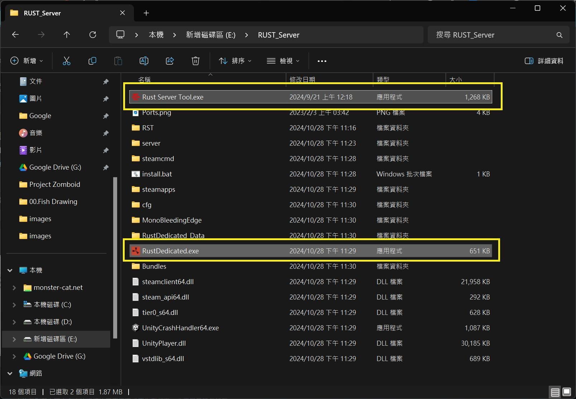
Task: Expand the local disk D: node
Action: pos(14,322)
